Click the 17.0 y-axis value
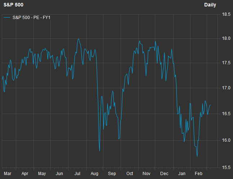This screenshot has height=179, width=233. [226, 88]
